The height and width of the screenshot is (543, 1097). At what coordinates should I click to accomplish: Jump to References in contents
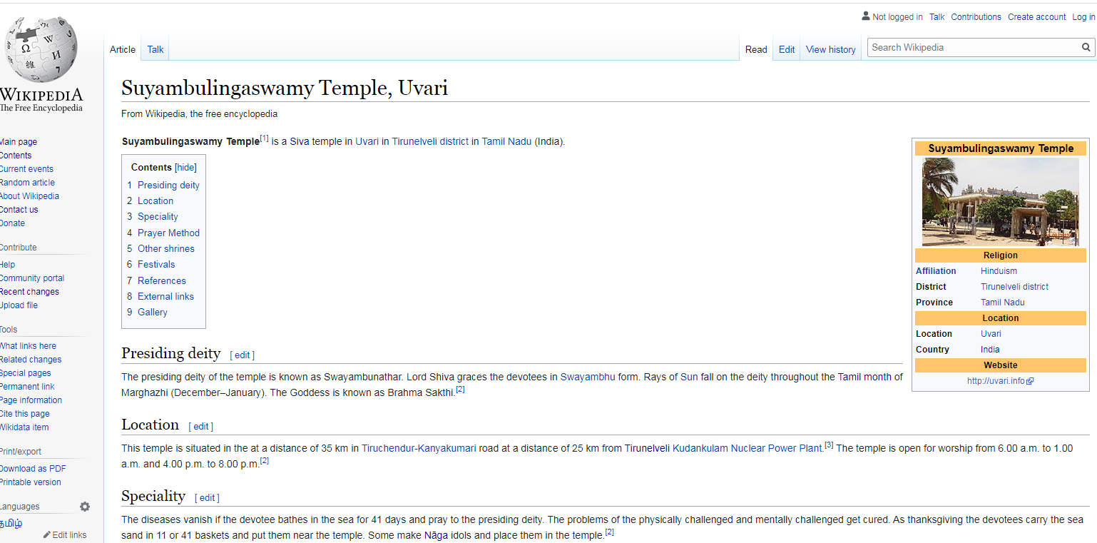click(162, 280)
